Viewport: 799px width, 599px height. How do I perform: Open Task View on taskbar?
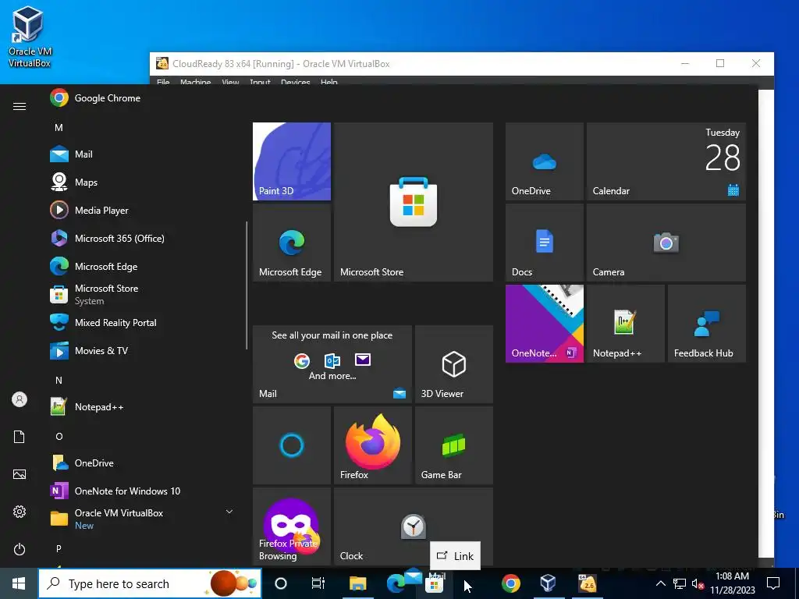click(318, 583)
